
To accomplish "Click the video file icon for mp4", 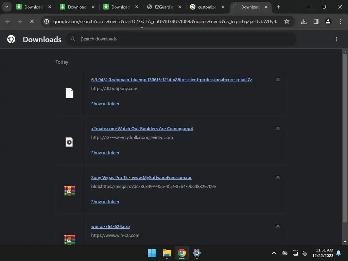I will (69, 142).
